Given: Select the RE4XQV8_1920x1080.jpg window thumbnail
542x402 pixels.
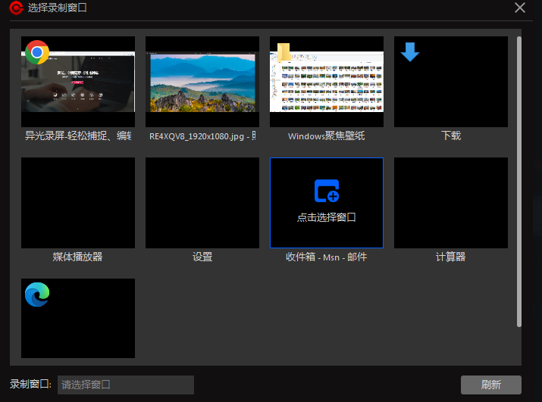Looking at the screenshot, I should (x=202, y=82).
